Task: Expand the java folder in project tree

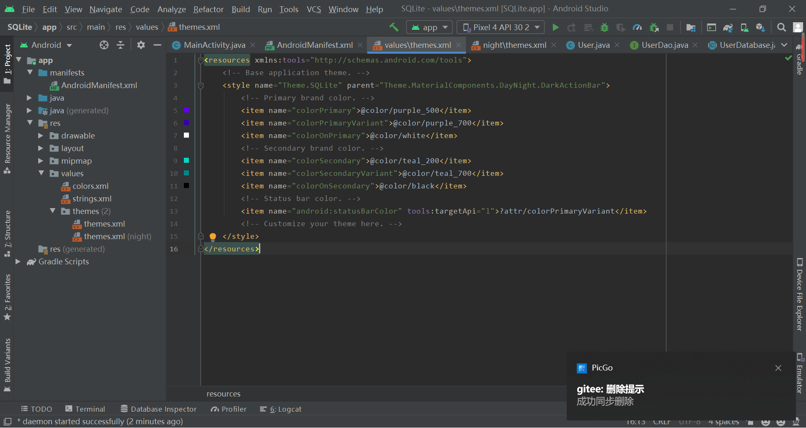Action: click(x=29, y=98)
